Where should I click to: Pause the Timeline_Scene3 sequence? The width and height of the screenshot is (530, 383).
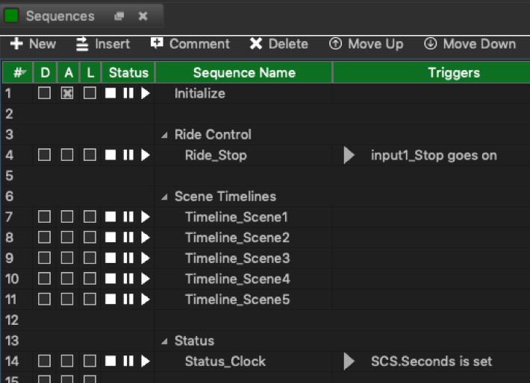click(x=128, y=258)
